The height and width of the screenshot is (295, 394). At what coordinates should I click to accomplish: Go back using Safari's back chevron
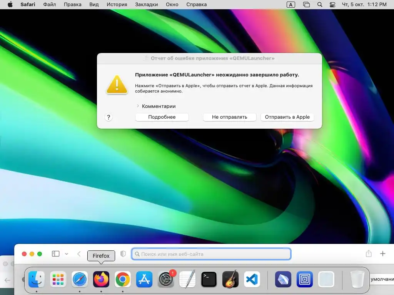[x=79, y=254]
